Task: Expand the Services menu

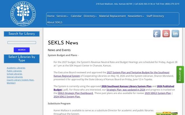Action: pos(62,16)
